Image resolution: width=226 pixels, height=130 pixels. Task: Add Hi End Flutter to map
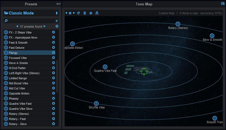click(54, 68)
